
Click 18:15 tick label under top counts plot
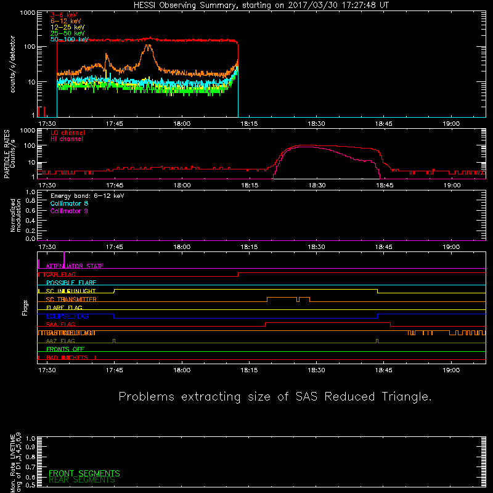[249, 124]
